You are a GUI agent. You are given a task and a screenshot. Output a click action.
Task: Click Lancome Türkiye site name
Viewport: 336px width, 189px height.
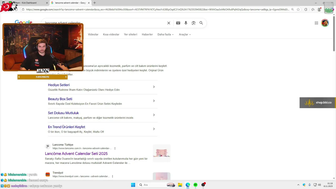(63, 145)
